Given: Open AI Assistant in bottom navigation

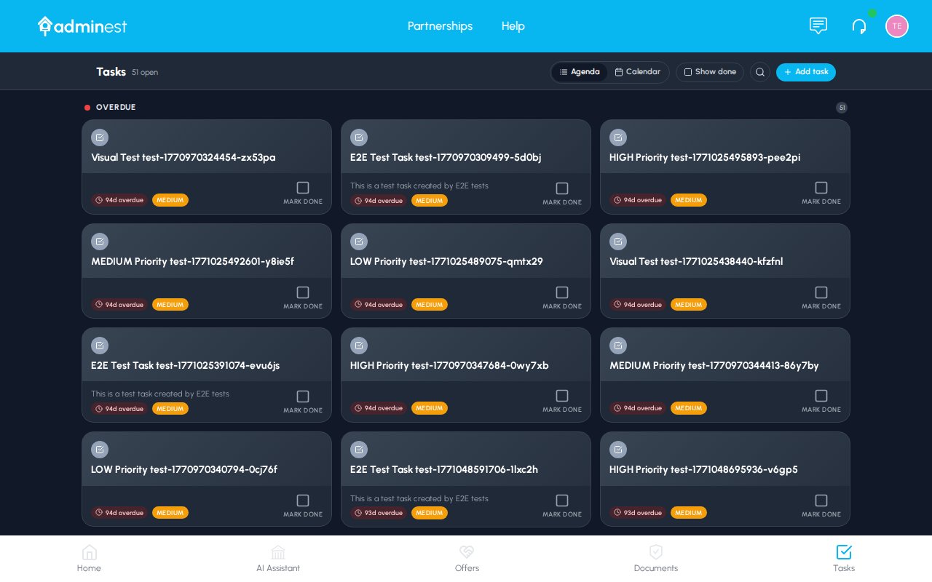Looking at the screenshot, I should click(x=278, y=559).
